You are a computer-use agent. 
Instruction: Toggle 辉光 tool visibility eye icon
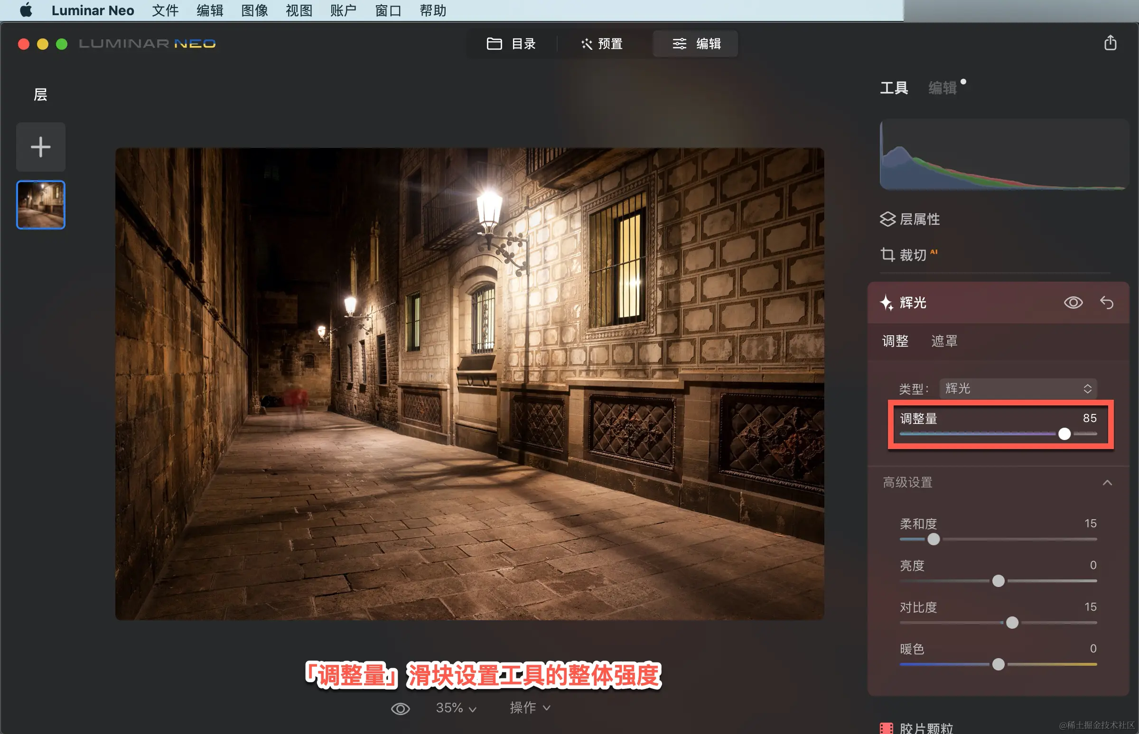1073,303
